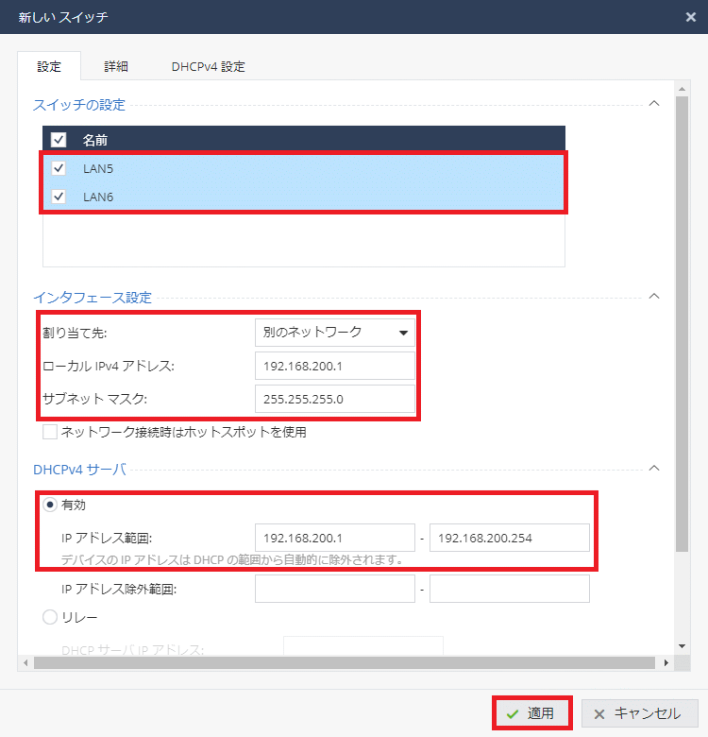708x737 pixels.
Task: Open the 割り当て先 dropdown
Action: [x=335, y=333]
